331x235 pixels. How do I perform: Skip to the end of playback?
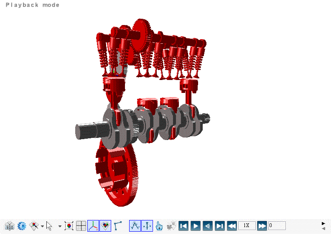click(220, 226)
